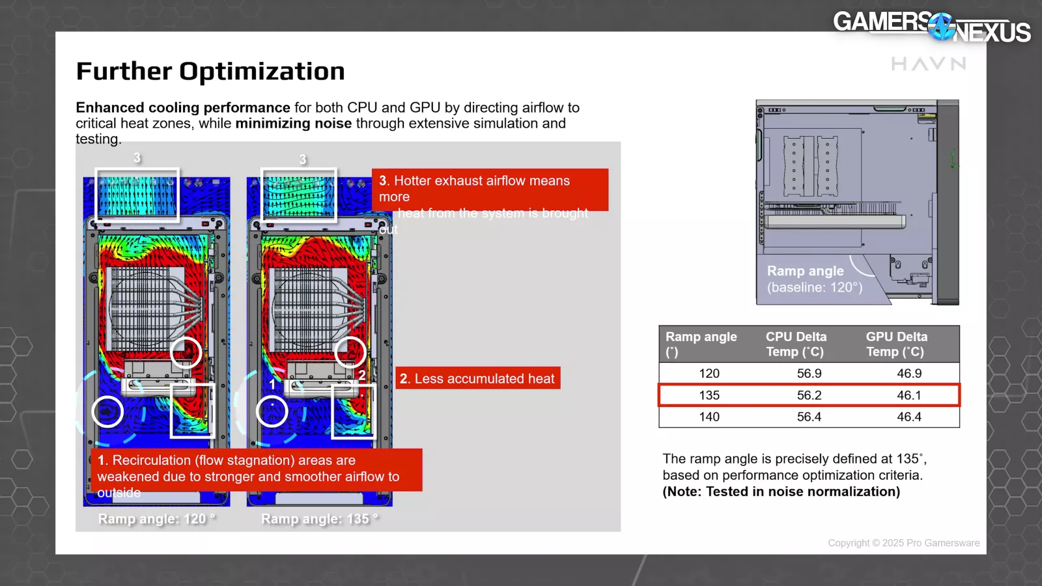Open the case side-view diagram
The image size is (1042, 586).
coord(856,202)
